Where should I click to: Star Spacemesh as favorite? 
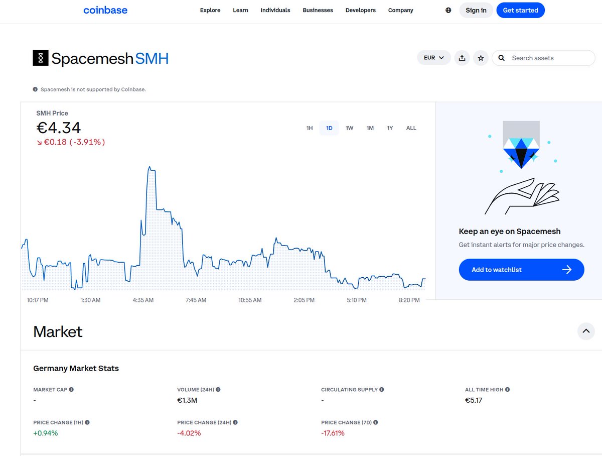point(481,58)
